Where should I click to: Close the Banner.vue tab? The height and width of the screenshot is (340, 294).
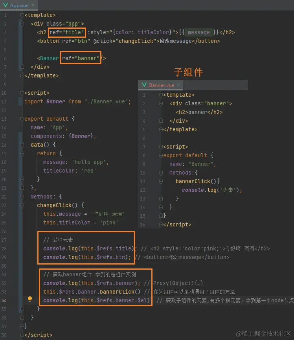[x=178, y=85]
